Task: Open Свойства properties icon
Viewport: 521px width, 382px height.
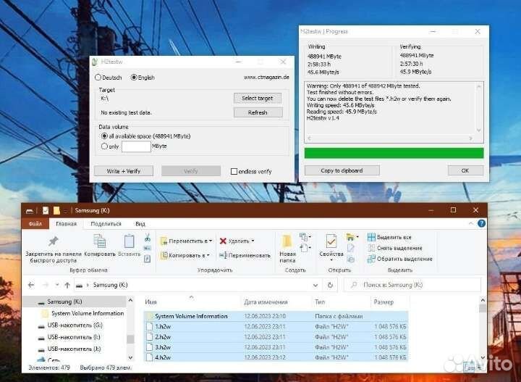Action: pyautogui.click(x=331, y=241)
